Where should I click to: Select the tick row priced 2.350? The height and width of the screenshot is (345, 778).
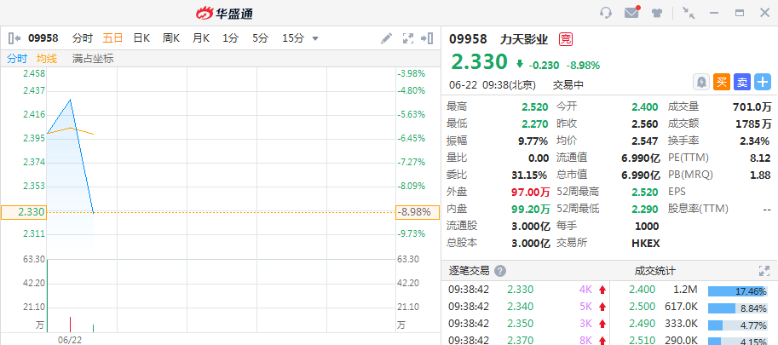click(x=525, y=323)
